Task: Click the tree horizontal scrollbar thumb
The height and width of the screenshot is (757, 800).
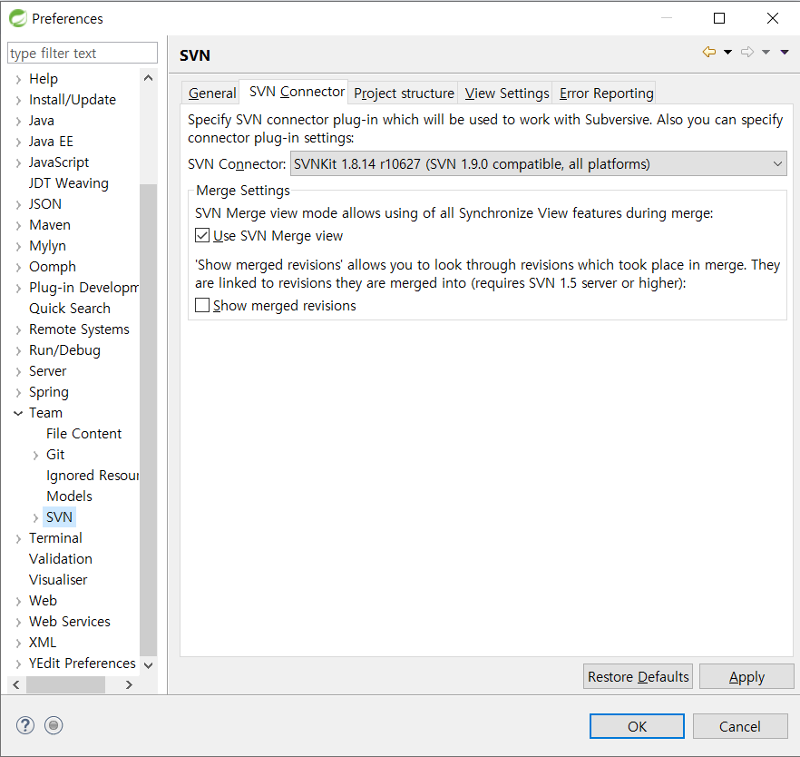Action: pyautogui.click(x=65, y=684)
